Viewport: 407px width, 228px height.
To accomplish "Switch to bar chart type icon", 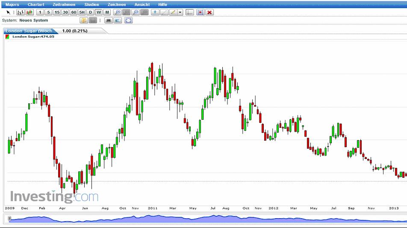I will 21,12.
